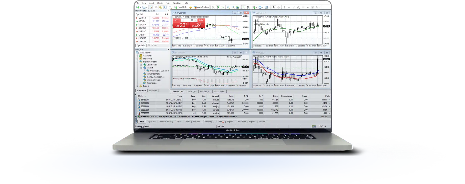The width and height of the screenshot is (465, 184).
Task: Close the xauusd order using its X
Action: (x=329, y=100)
